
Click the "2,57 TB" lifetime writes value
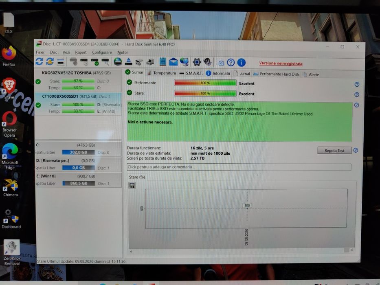coord(197,158)
